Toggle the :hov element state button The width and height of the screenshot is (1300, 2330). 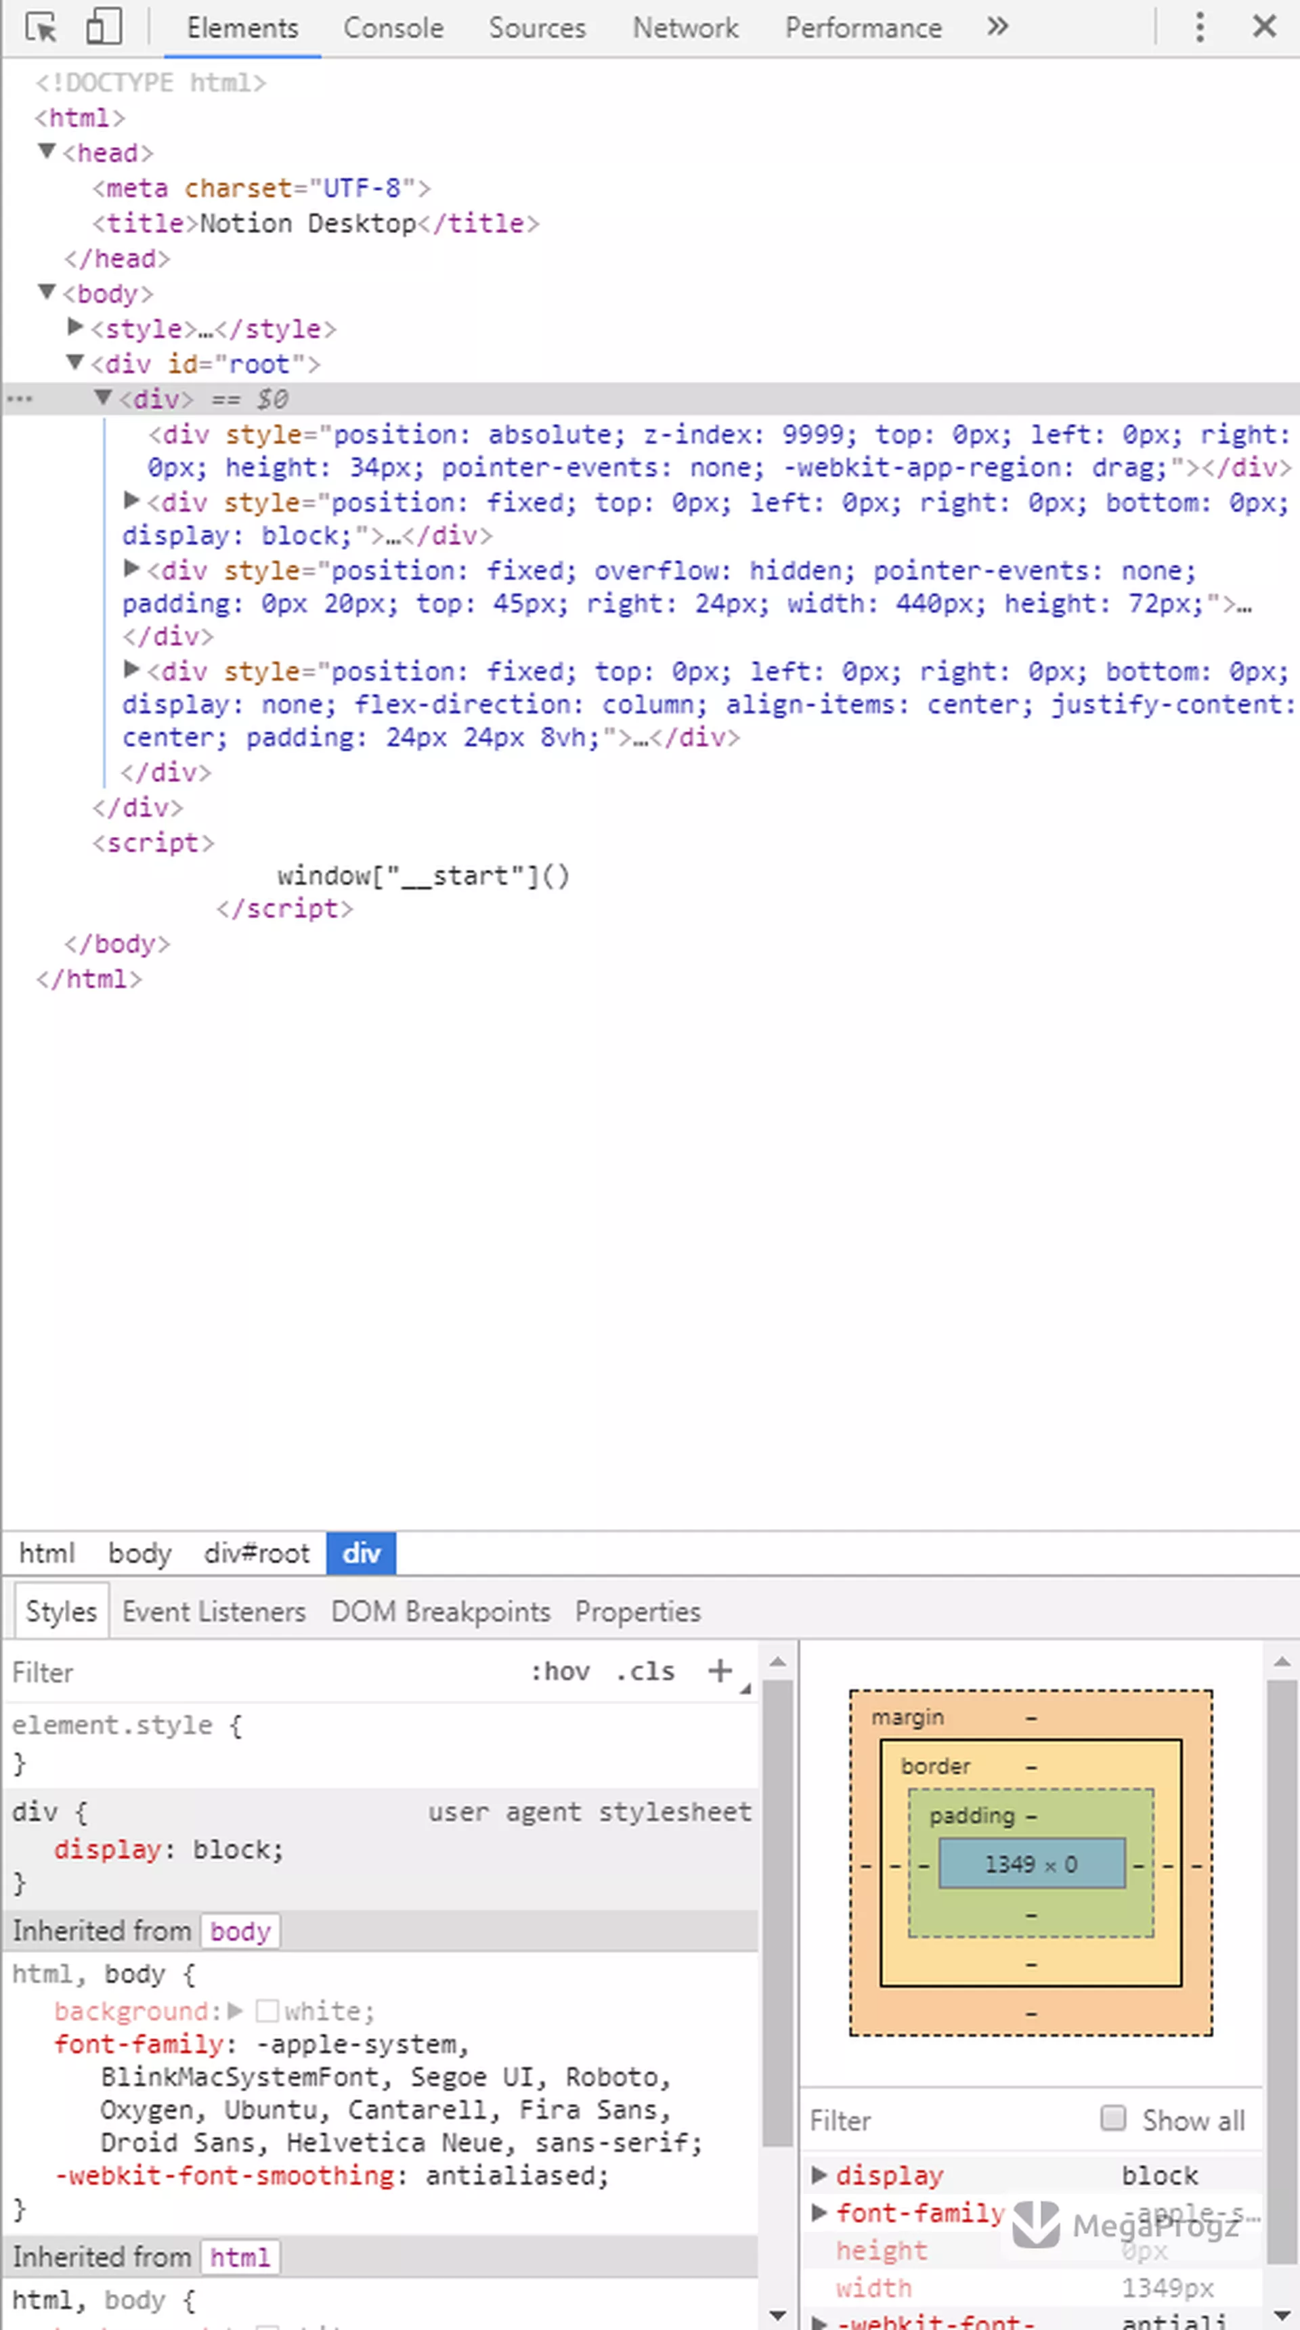coord(560,1672)
